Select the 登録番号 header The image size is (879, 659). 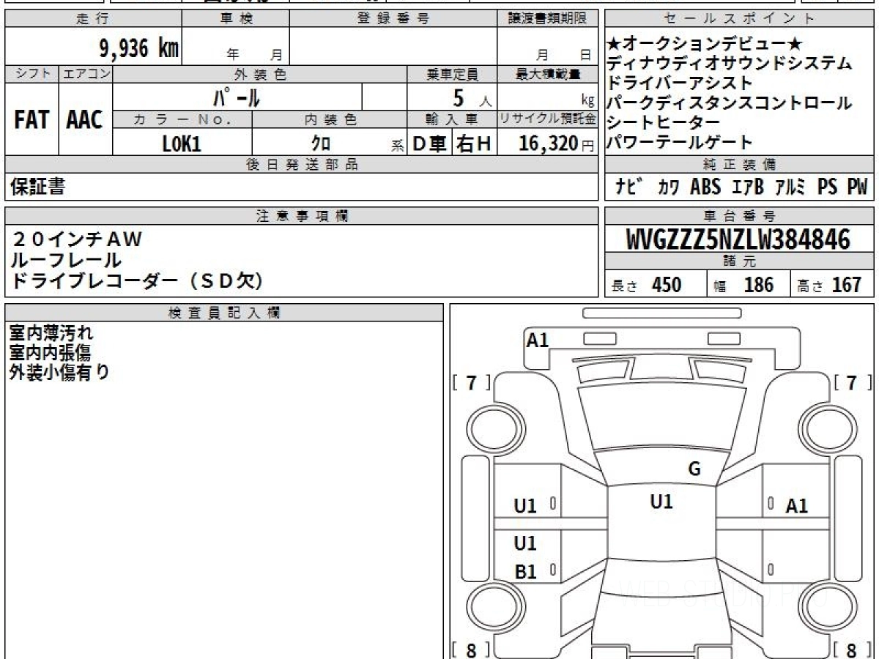pos(393,19)
